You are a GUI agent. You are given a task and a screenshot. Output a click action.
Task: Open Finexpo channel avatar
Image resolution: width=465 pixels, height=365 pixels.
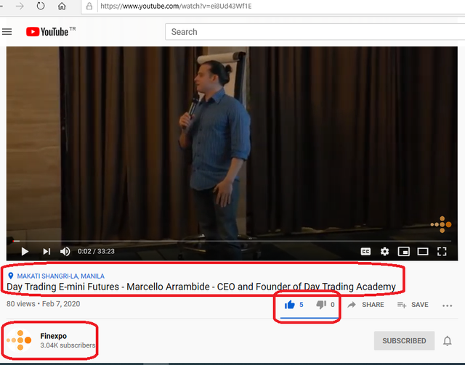pyautogui.click(x=19, y=340)
